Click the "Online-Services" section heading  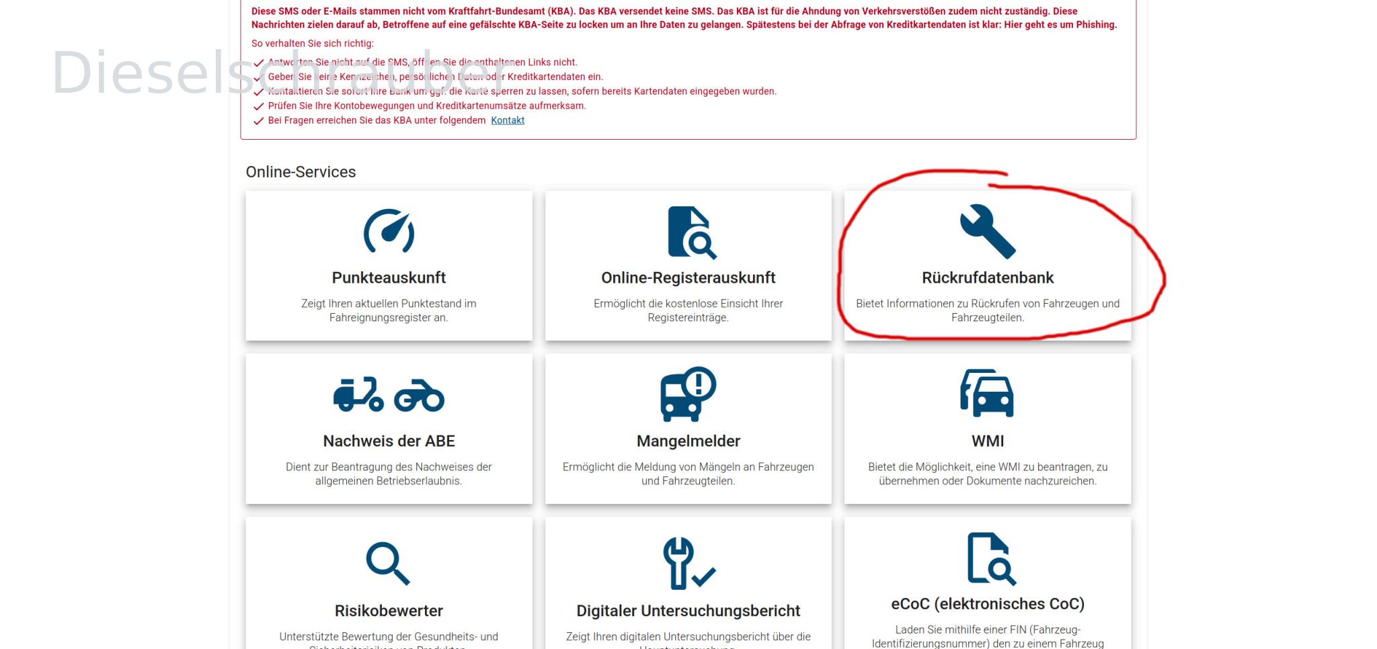[x=301, y=172]
